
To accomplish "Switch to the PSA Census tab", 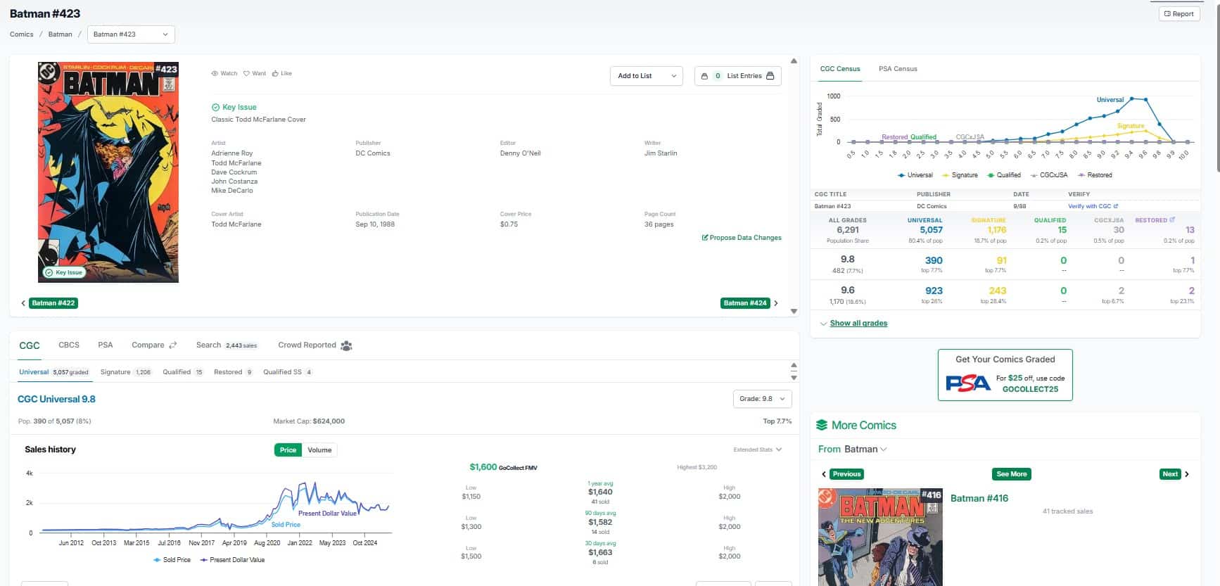I will pos(897,69).
